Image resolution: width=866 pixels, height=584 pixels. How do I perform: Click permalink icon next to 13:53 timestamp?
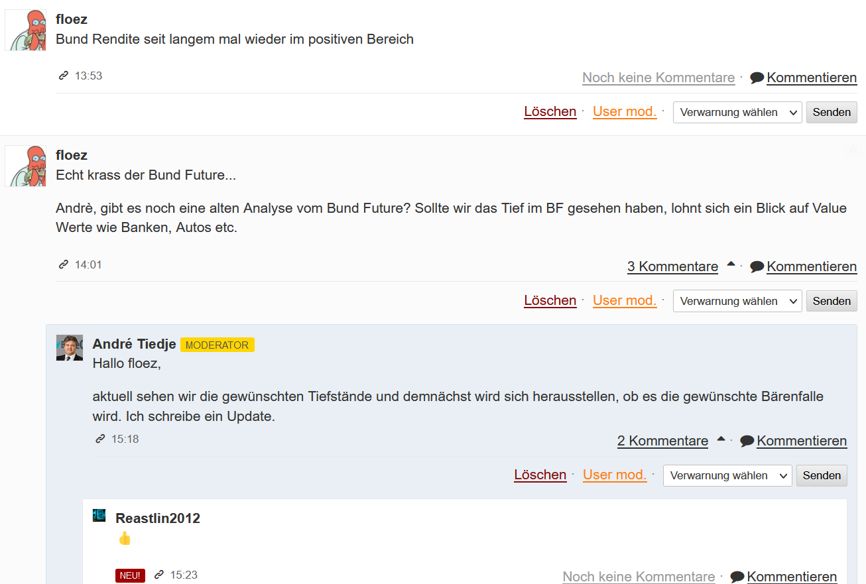(x=64, y=76)
